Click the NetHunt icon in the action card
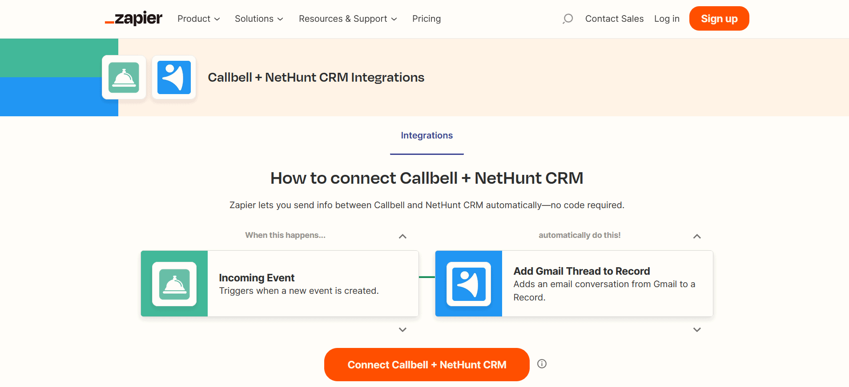Image resolution: width=849 pixels, height=387 pixels. pyautogui.click(x=469, y=284)
